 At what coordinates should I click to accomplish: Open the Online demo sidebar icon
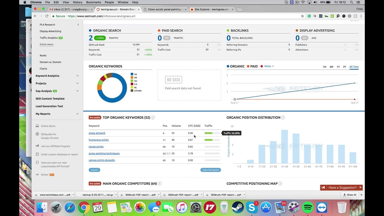click(x=37, y=126)
